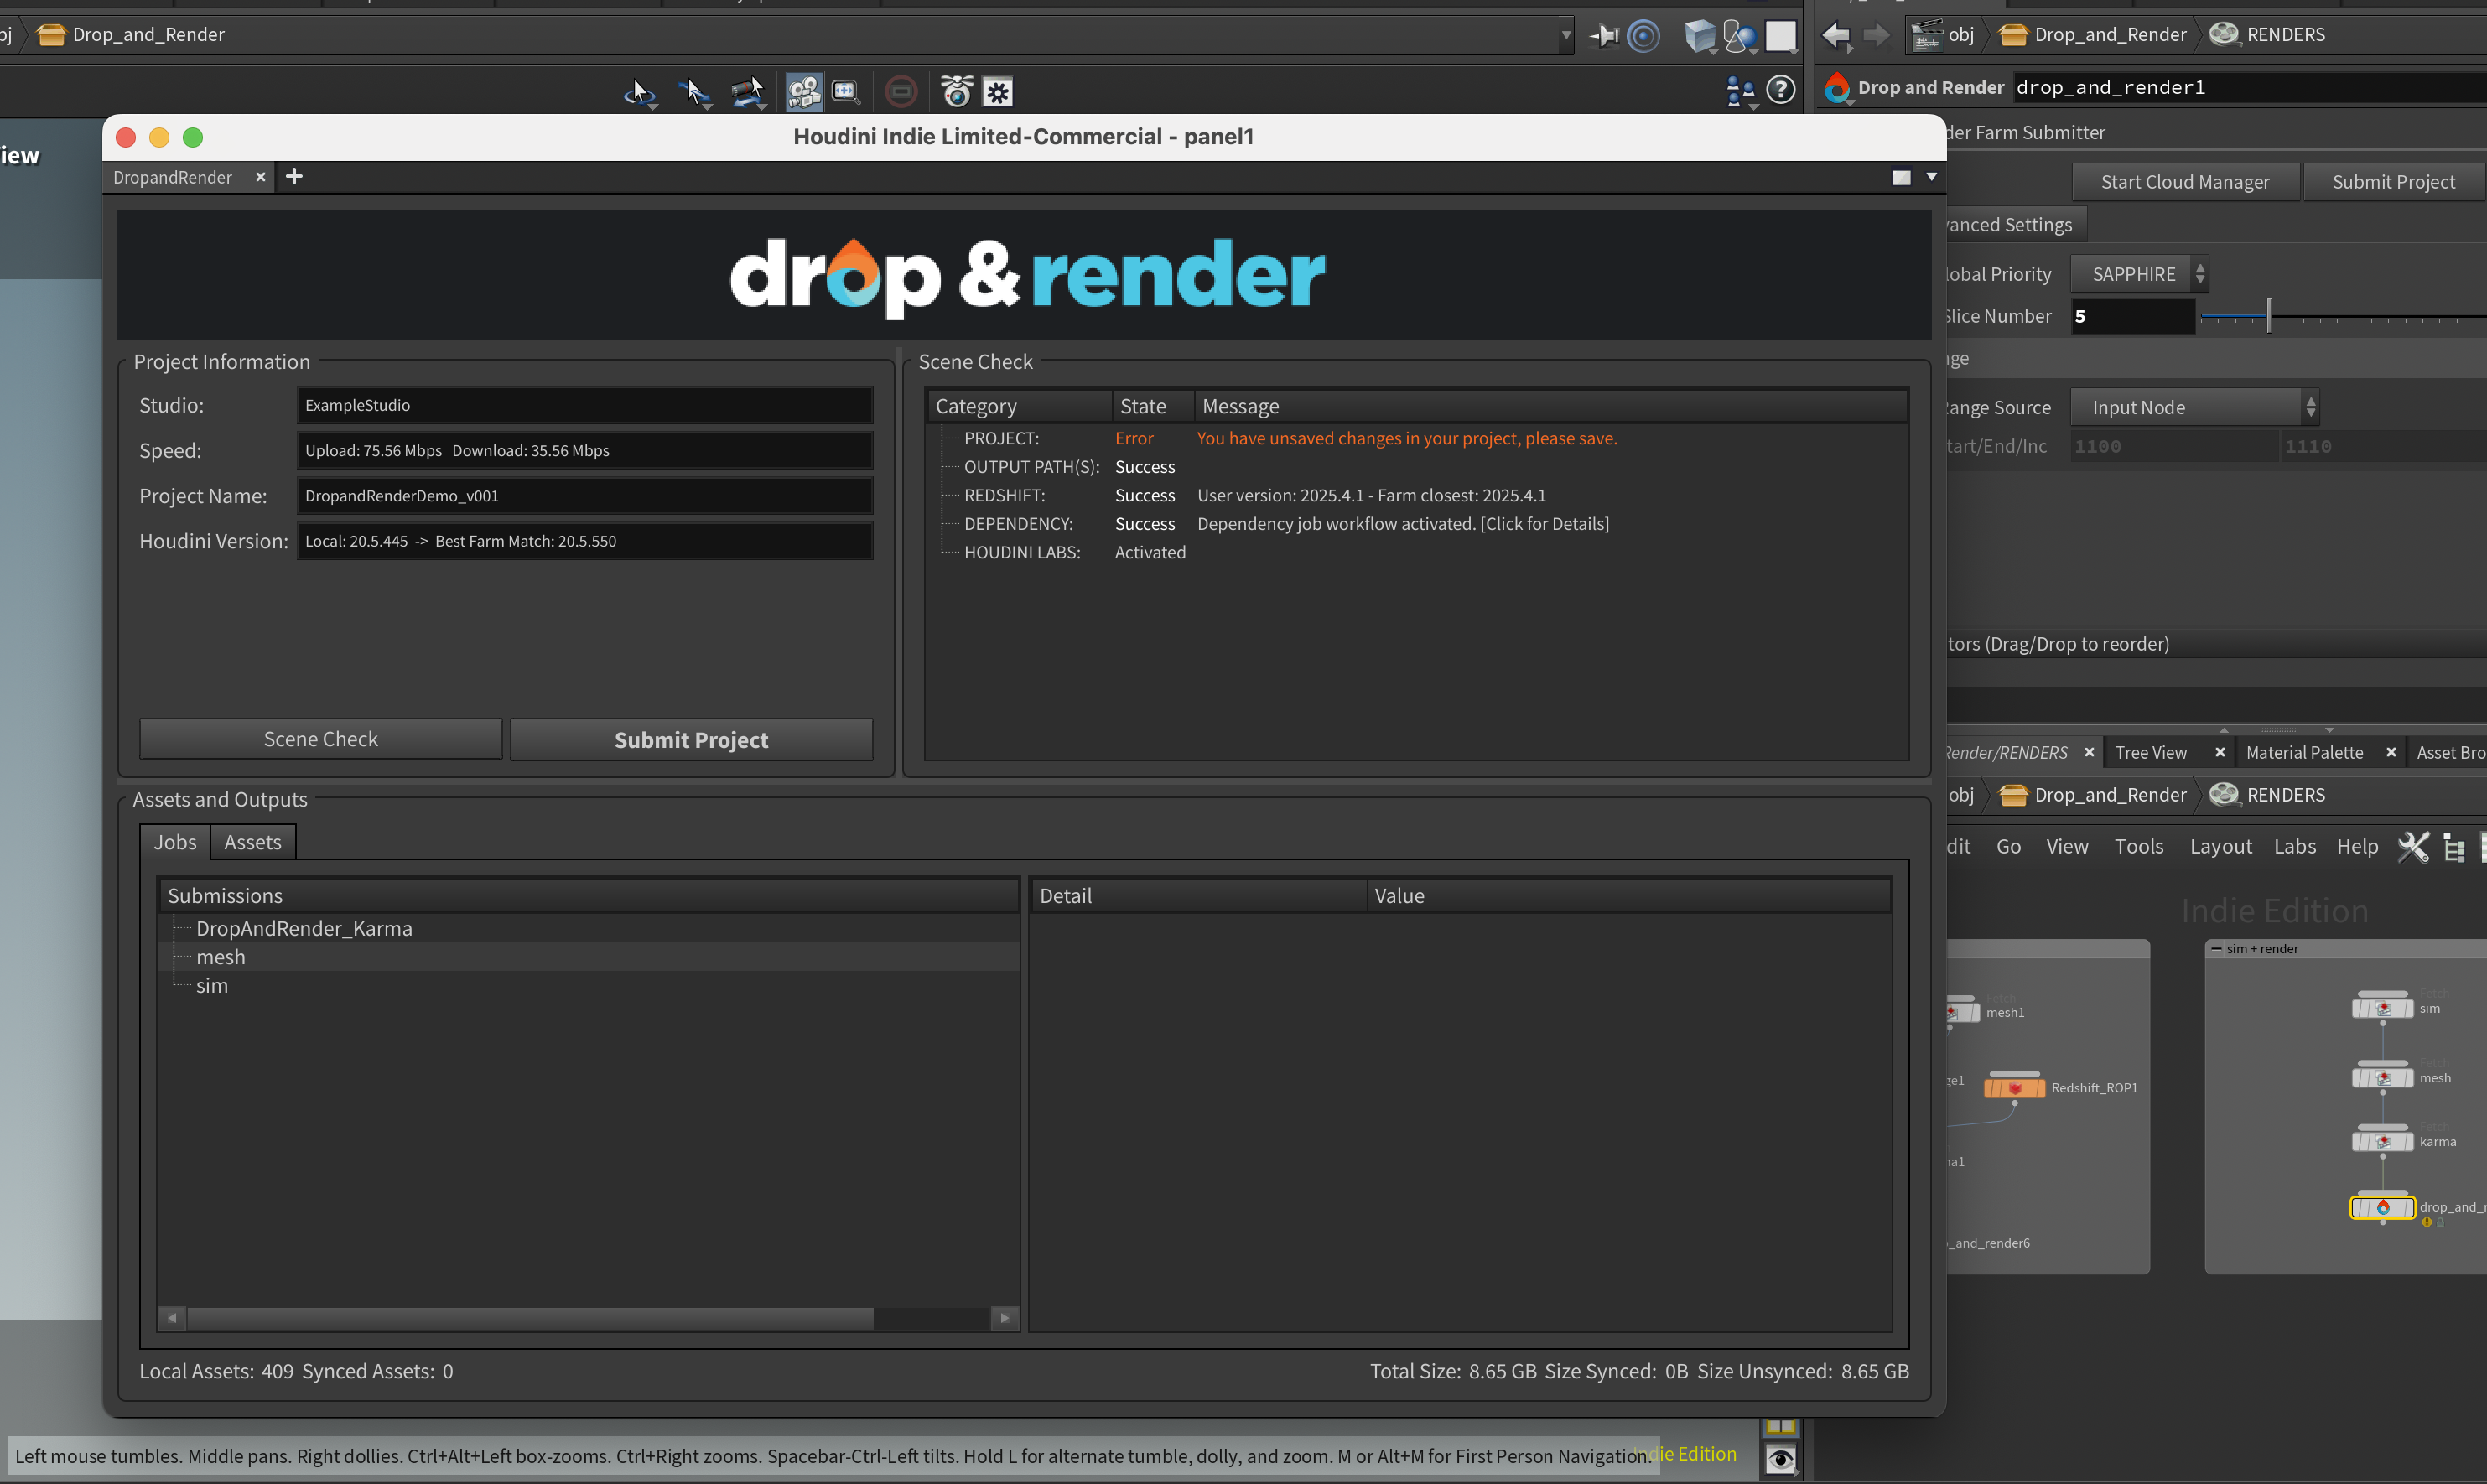
Task: Click the cube display icon in viewport
Action: (1700, 36)
